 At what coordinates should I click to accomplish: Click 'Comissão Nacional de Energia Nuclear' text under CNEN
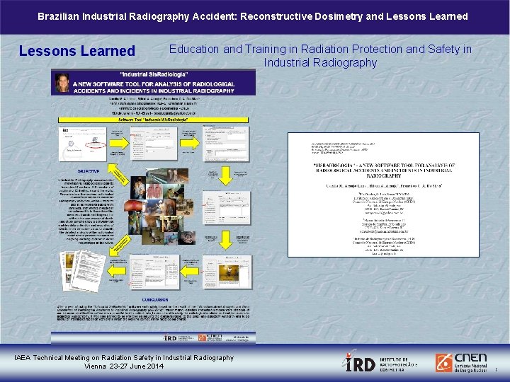pos(470,368)
